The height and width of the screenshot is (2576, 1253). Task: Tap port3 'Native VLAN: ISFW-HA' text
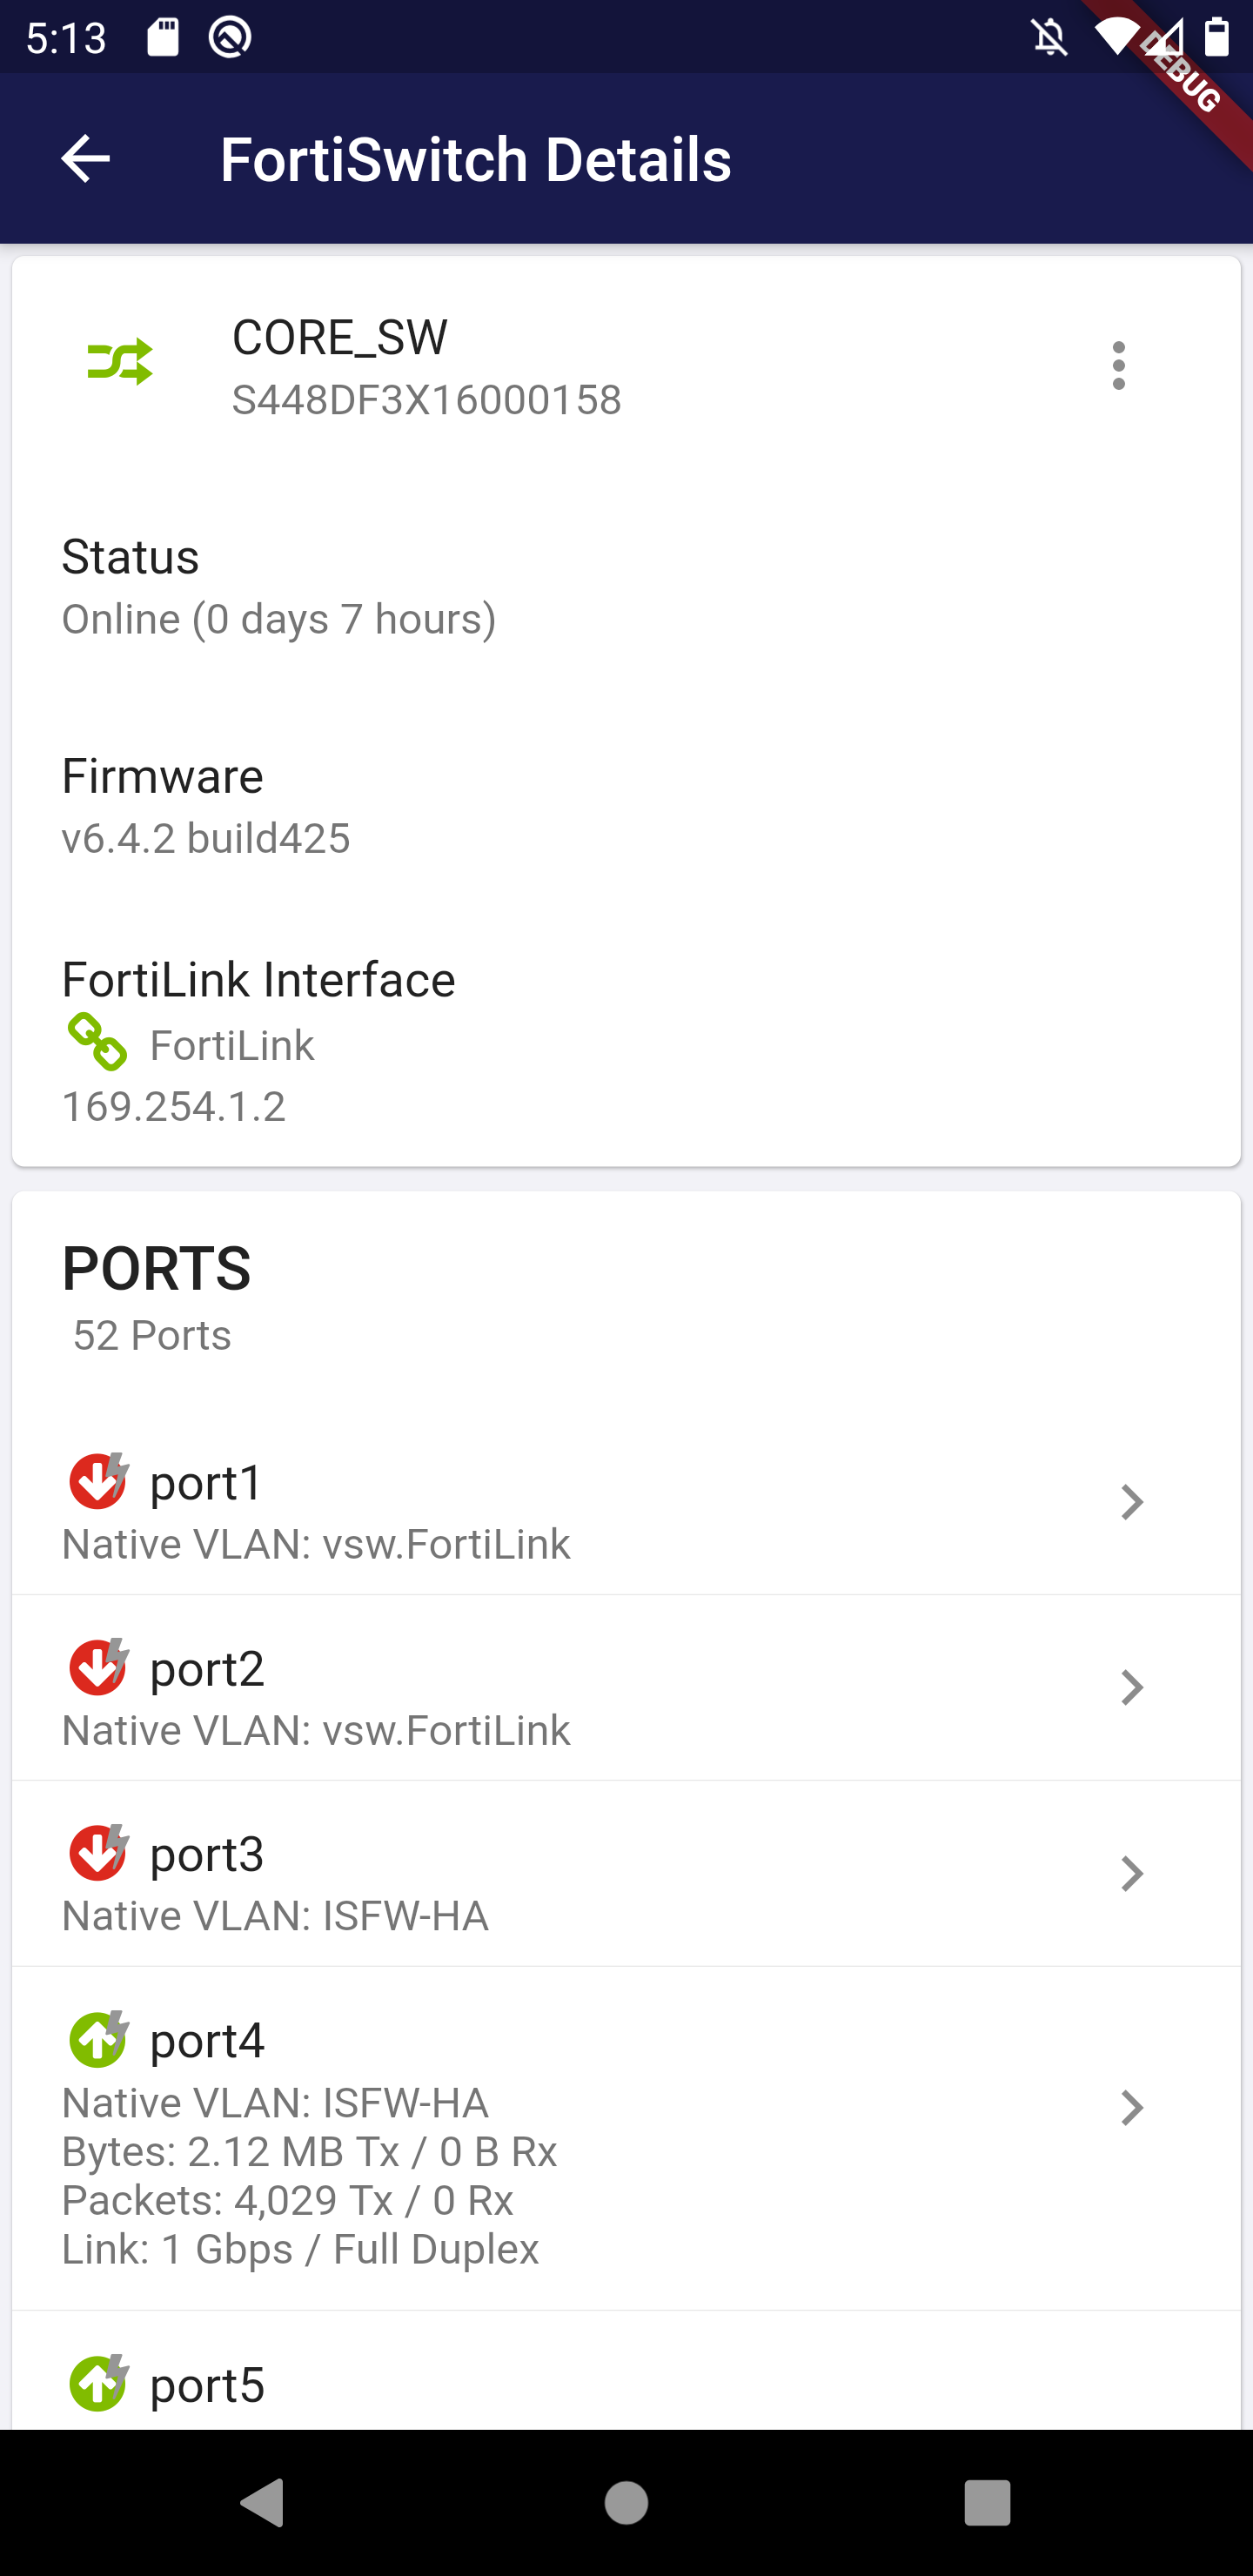tap(275, 1917)
